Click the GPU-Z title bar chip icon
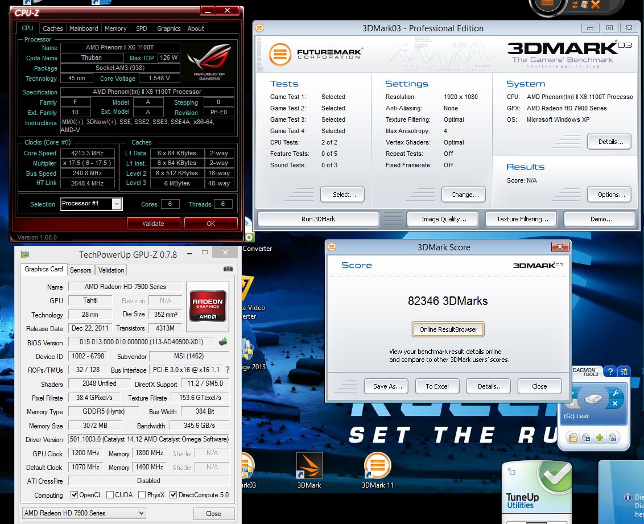Screen dimensions: 644x524 click(24, 255)
